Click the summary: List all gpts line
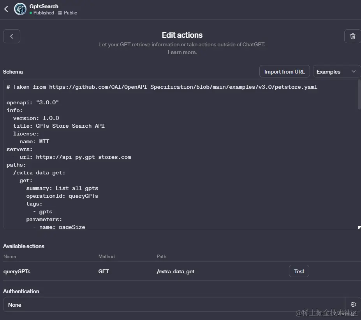361x320 pixels. click(x=62, y=188)
